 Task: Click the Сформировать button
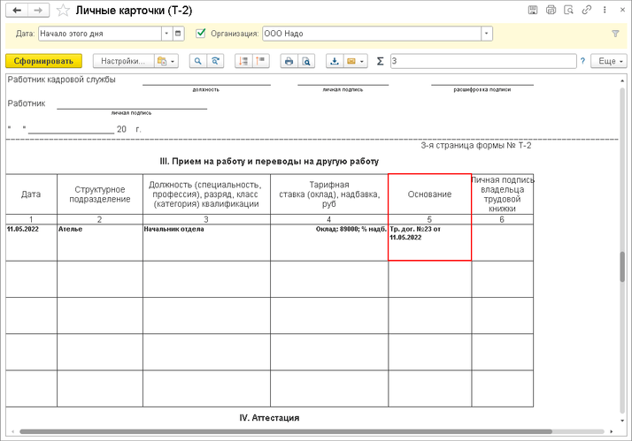tap(43, 61)
